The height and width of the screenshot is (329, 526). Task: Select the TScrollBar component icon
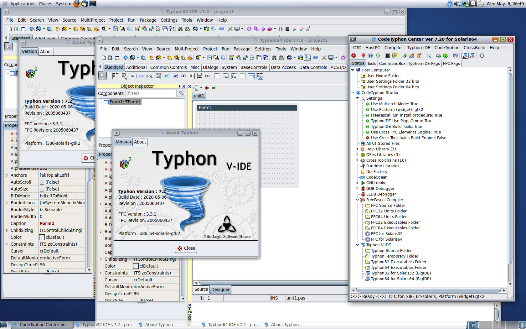209,76
